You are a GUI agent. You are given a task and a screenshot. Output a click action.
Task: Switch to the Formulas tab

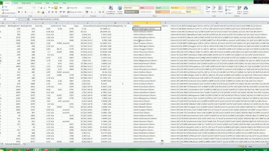[38, 3]
